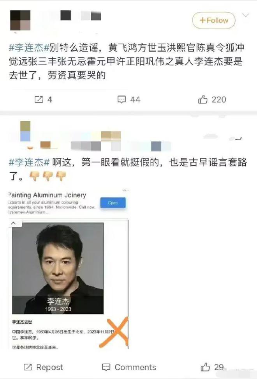Image resolution: width=257 pixels, height=379 pixels.
Task: Click the Follow button on first post
Action: [x=213, y=20]
